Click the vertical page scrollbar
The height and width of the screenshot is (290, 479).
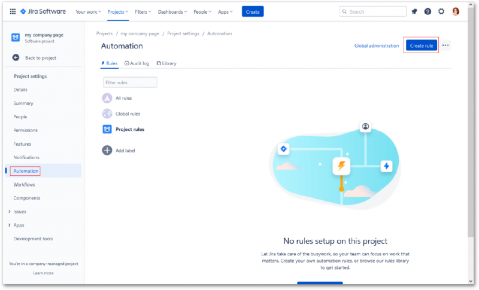click(x=471, y=122)
